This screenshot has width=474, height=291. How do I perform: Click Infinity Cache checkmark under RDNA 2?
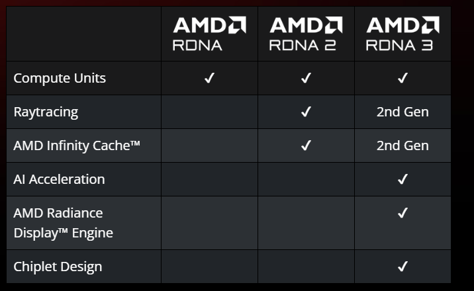[x=306, y=145]
